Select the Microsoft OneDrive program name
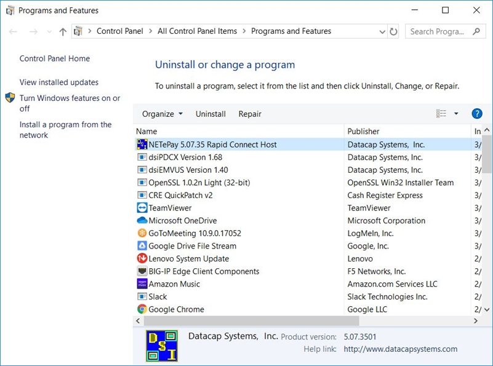 183,221
